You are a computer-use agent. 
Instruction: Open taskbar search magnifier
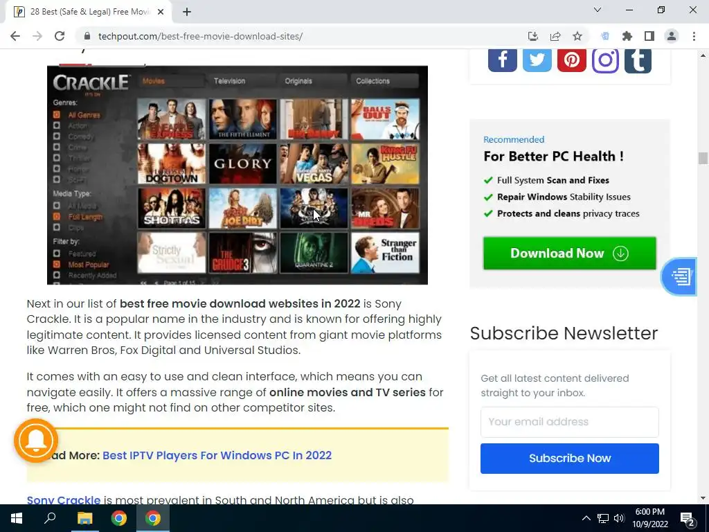[x=50, y=518]
